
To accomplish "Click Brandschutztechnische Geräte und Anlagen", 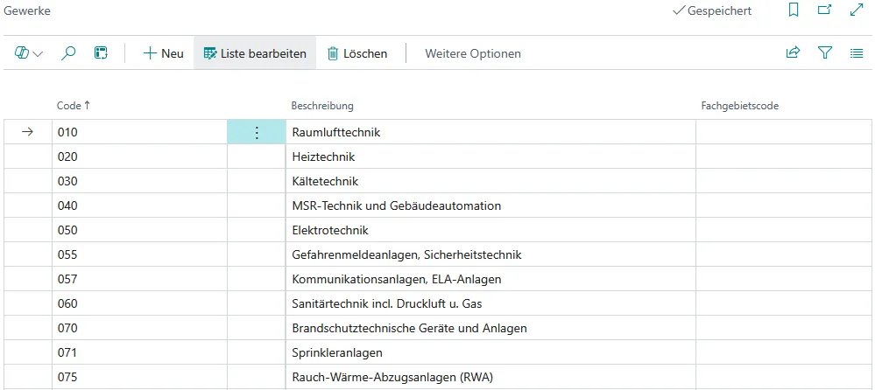I will point(410,328).
